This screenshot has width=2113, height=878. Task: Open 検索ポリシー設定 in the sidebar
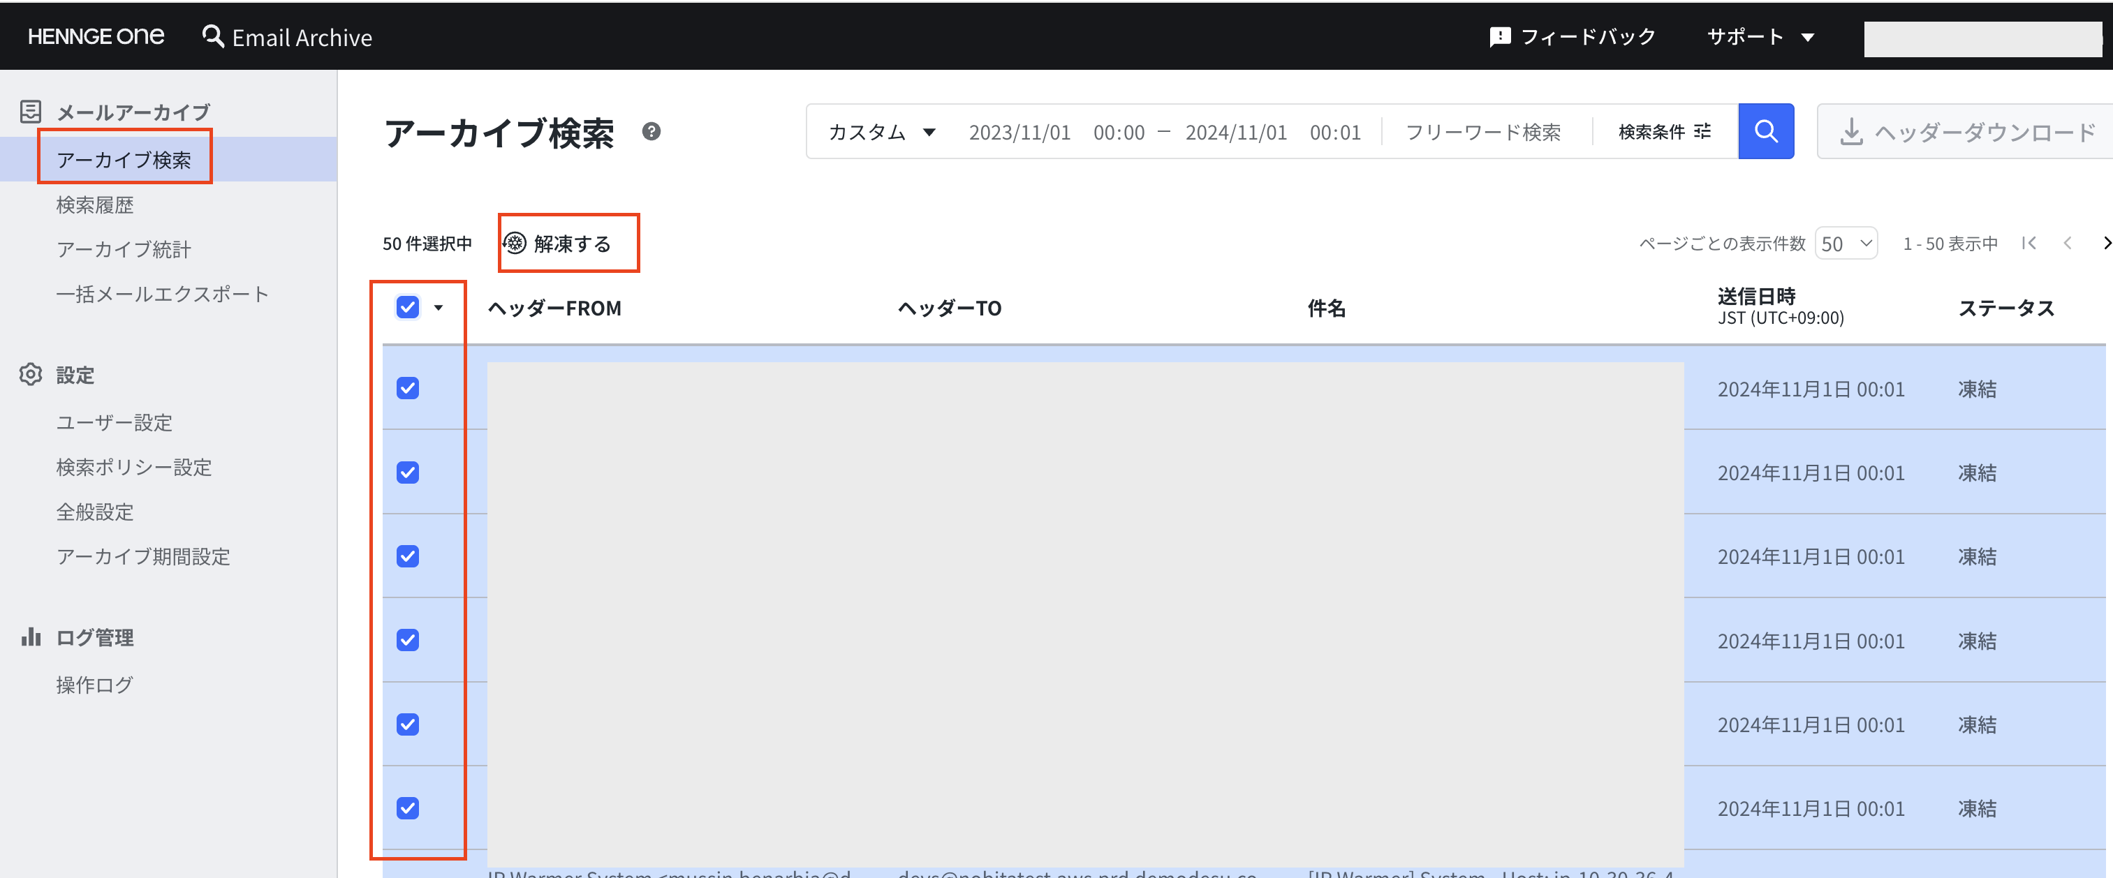click(x=133, y=468)
